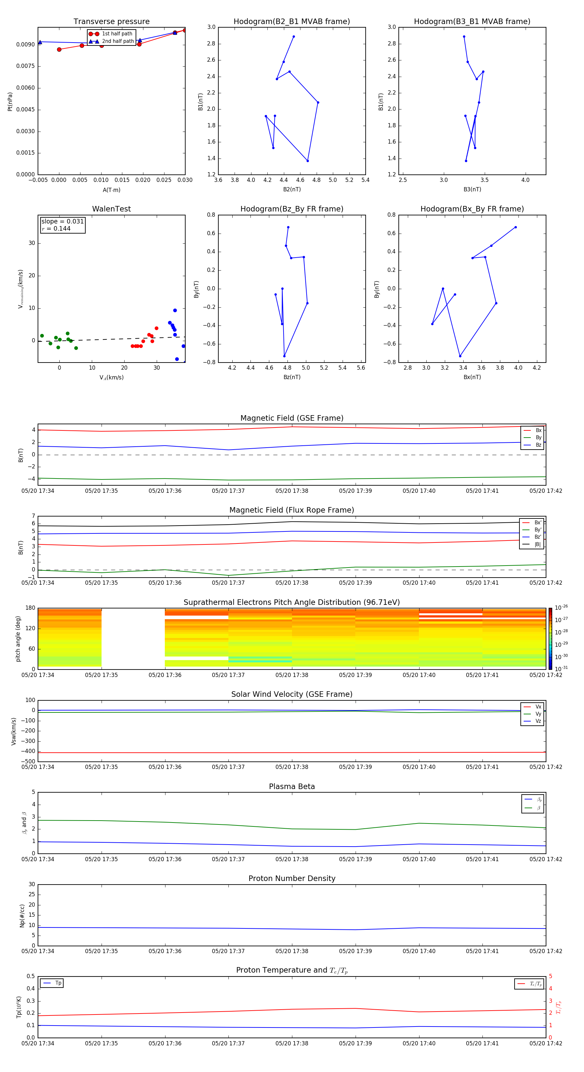Click the 'Hodogram(Bx_By FR frame)' title
This screenshot has width=584, height=1072.
[x=472, y=209]
